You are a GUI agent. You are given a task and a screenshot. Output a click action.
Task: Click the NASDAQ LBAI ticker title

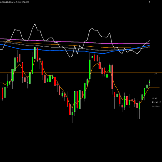point(22,2)
